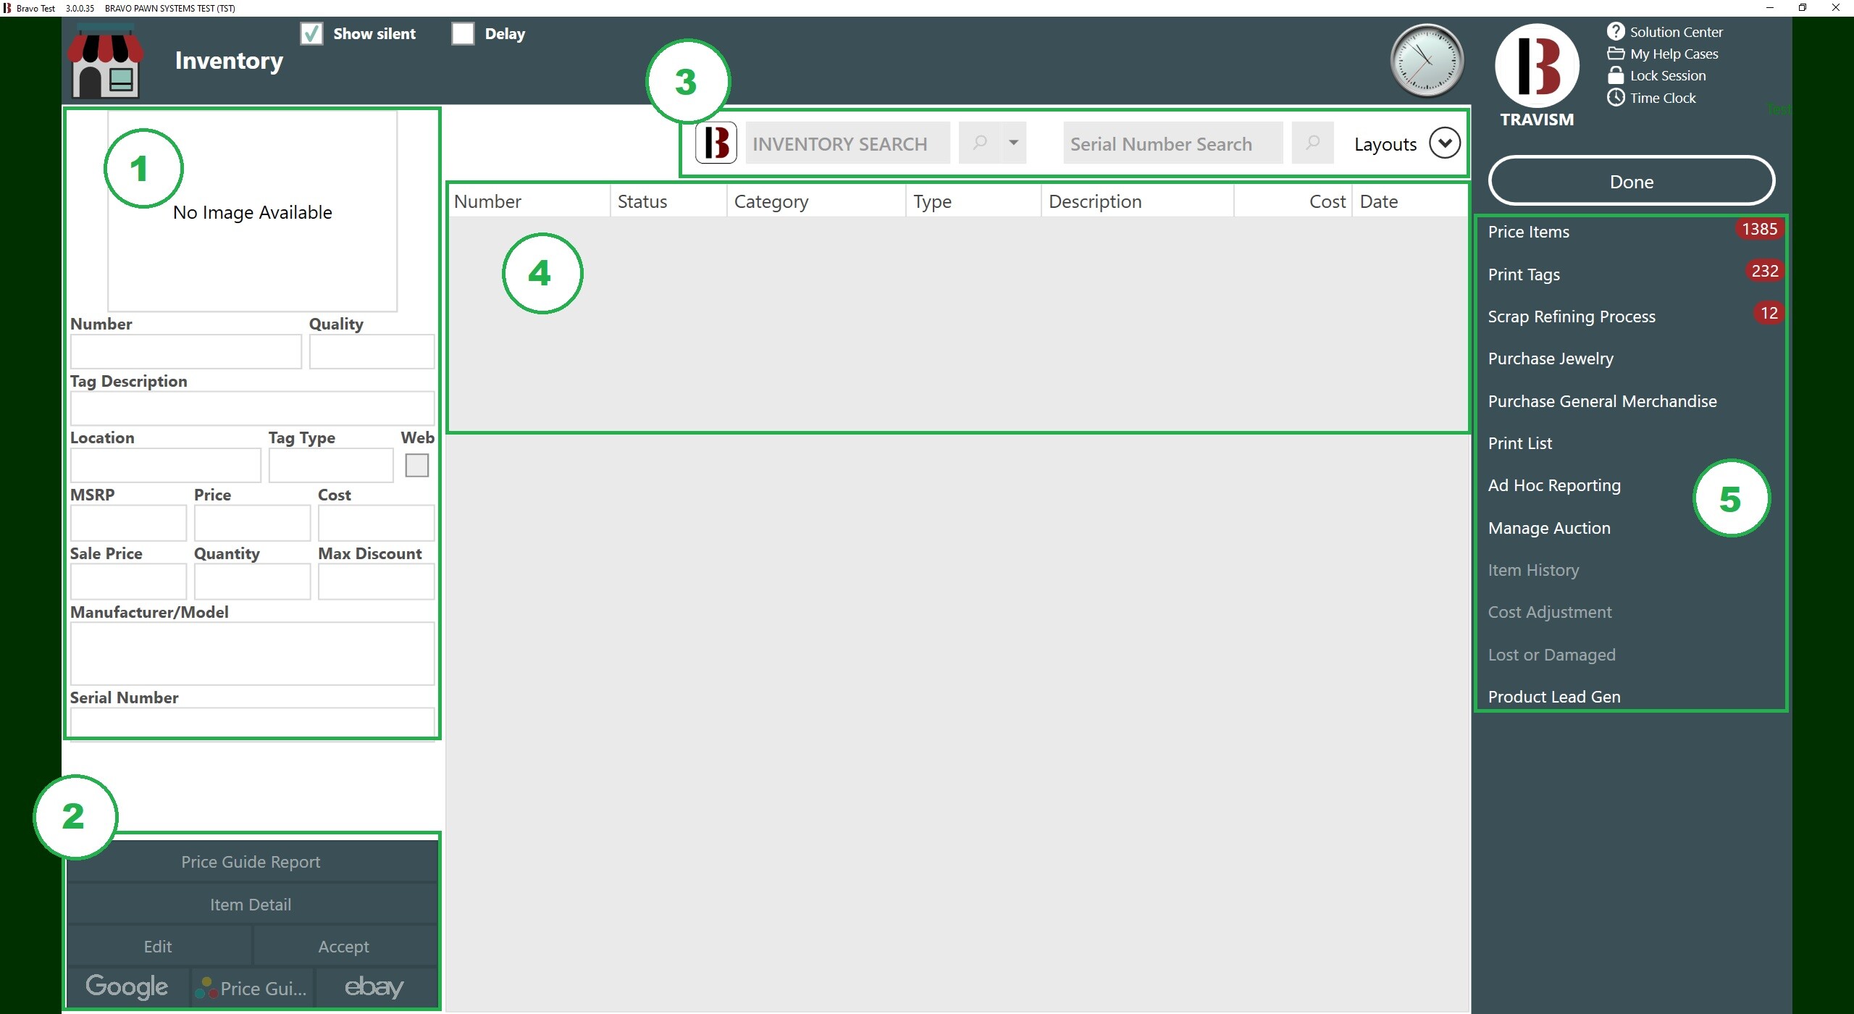1854x1014 pixels.
Task: Click the MSRP input field
Action: point(128,523)
